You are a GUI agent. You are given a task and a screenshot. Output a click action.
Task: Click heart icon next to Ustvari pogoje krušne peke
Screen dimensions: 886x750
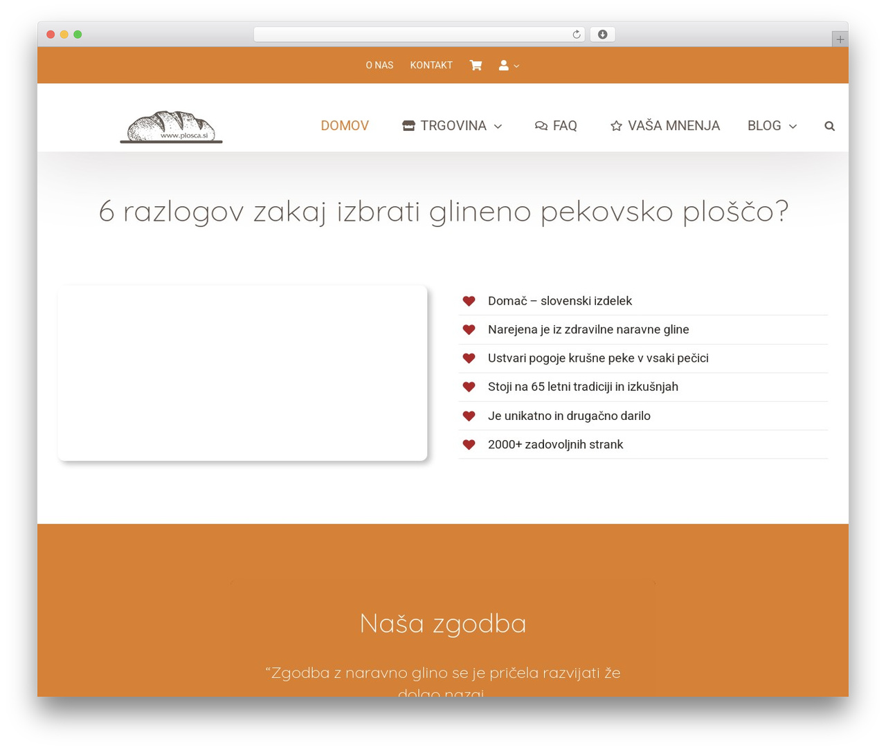pyautogui.click(x=469, y=358)
